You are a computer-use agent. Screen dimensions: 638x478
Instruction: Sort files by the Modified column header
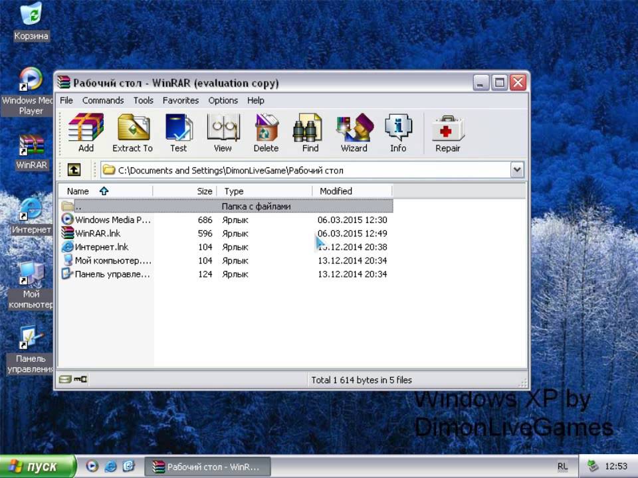335,191
